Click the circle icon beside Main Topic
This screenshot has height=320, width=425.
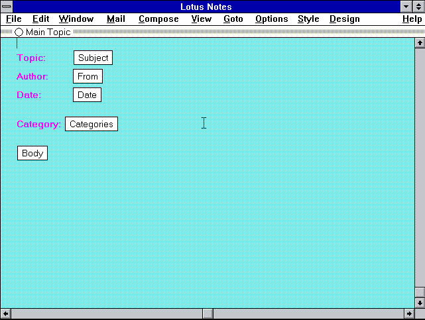tap(19, 32)
